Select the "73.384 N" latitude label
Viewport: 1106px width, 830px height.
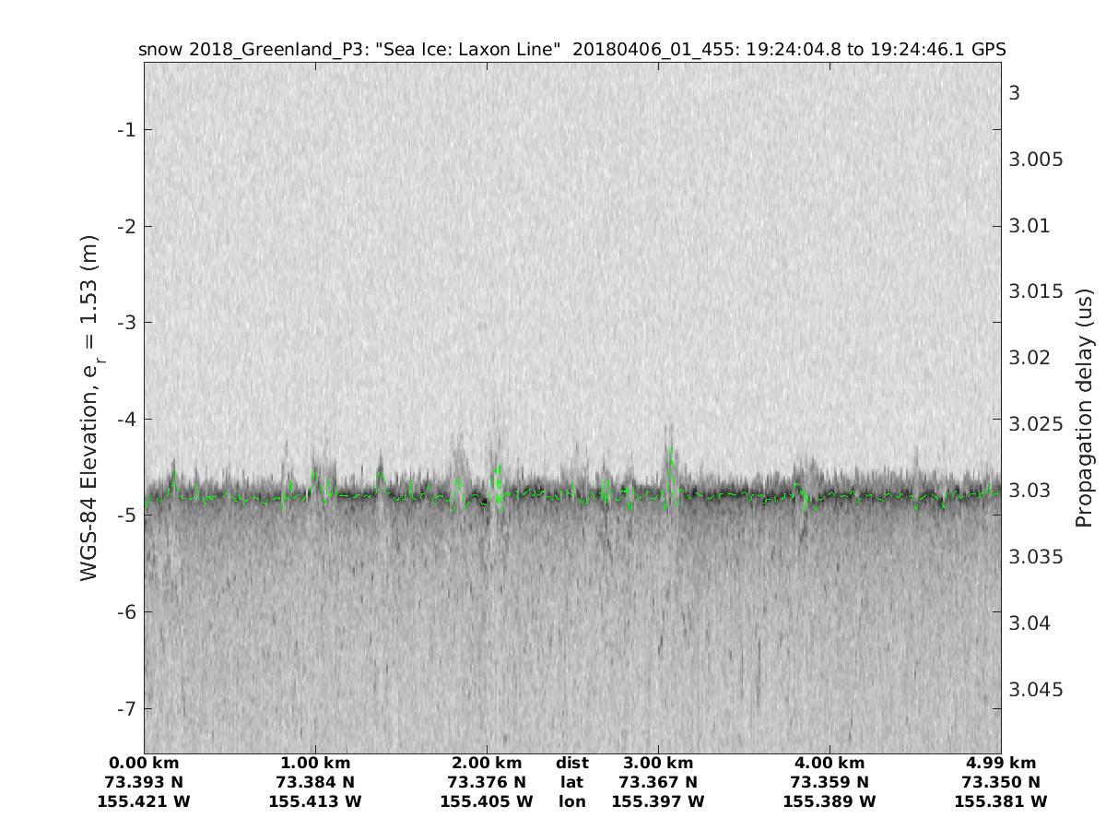click(315, 782)
